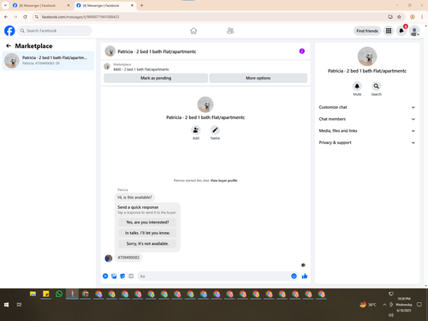Click the install or cast icon in address bar
Screen dimensions: 428x321
pos(390,17)
